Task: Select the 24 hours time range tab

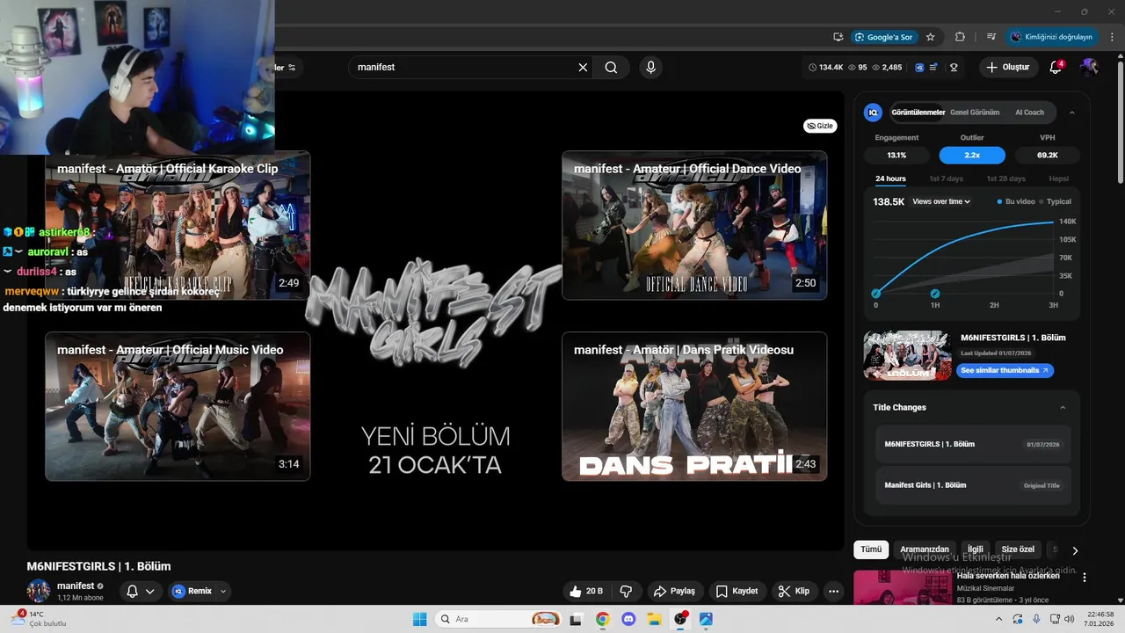Action: [x=890, y=178]
